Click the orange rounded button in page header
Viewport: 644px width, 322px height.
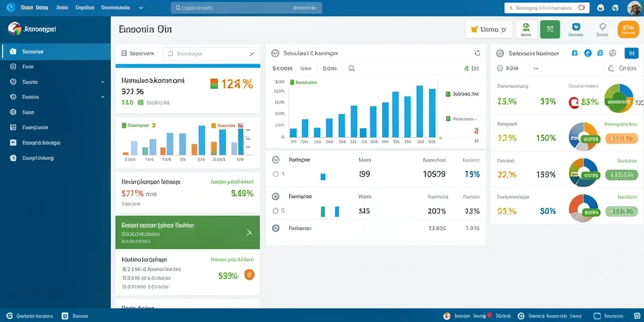(x=628, y=30)
